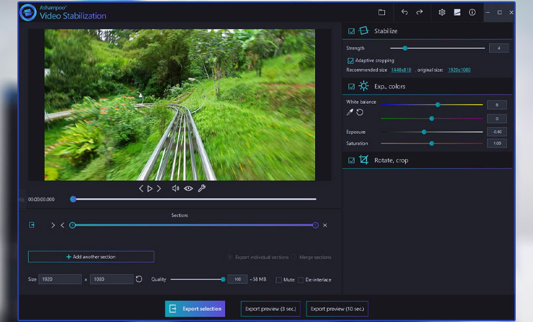This screenshot has height=322, width=533.
Task: Click the section start marker
Action: click(72, 226)
